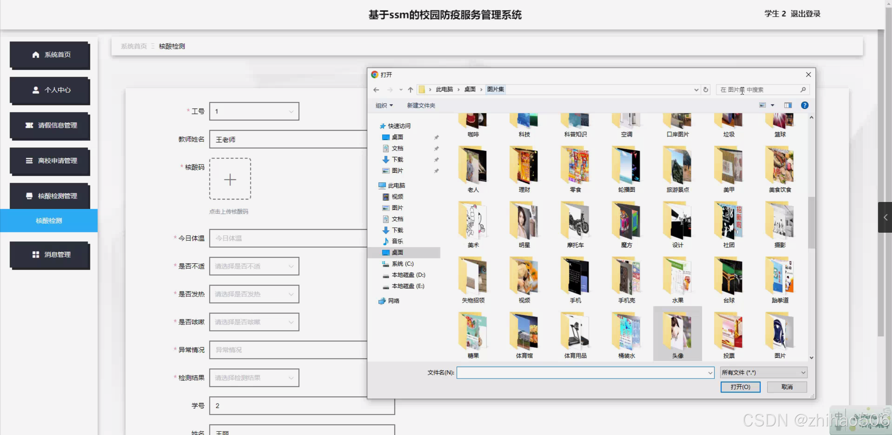Refresh the folder view
The image size is (892, 435).
pyautogui.click(x=706, y=90)
